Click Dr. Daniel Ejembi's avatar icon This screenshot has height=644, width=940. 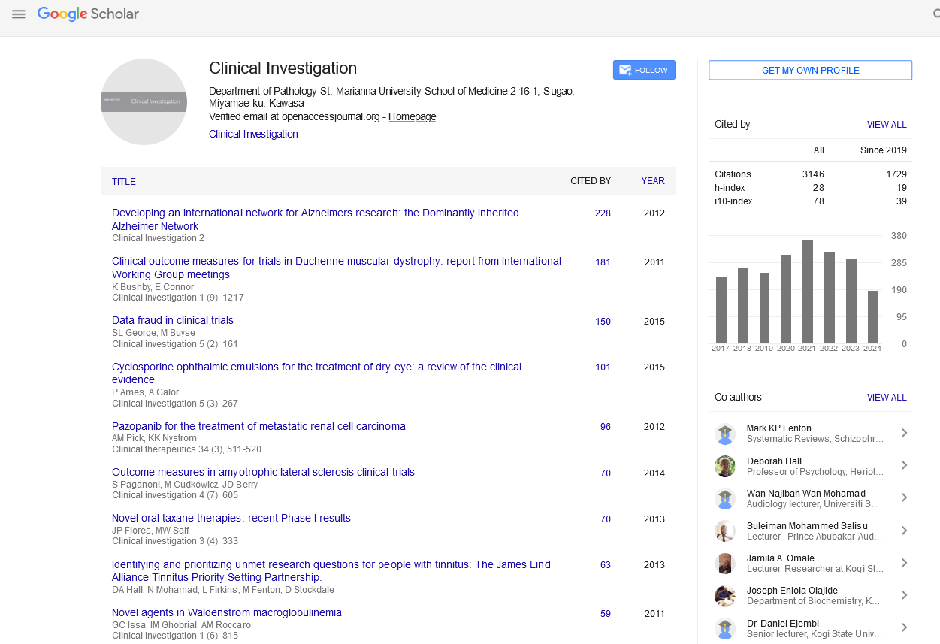click(725, 628)
